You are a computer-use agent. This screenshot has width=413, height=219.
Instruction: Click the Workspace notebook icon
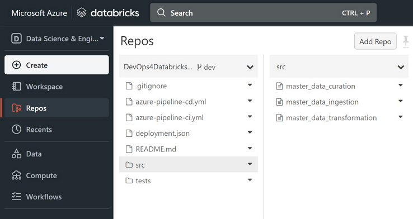[x=16, y=87]
